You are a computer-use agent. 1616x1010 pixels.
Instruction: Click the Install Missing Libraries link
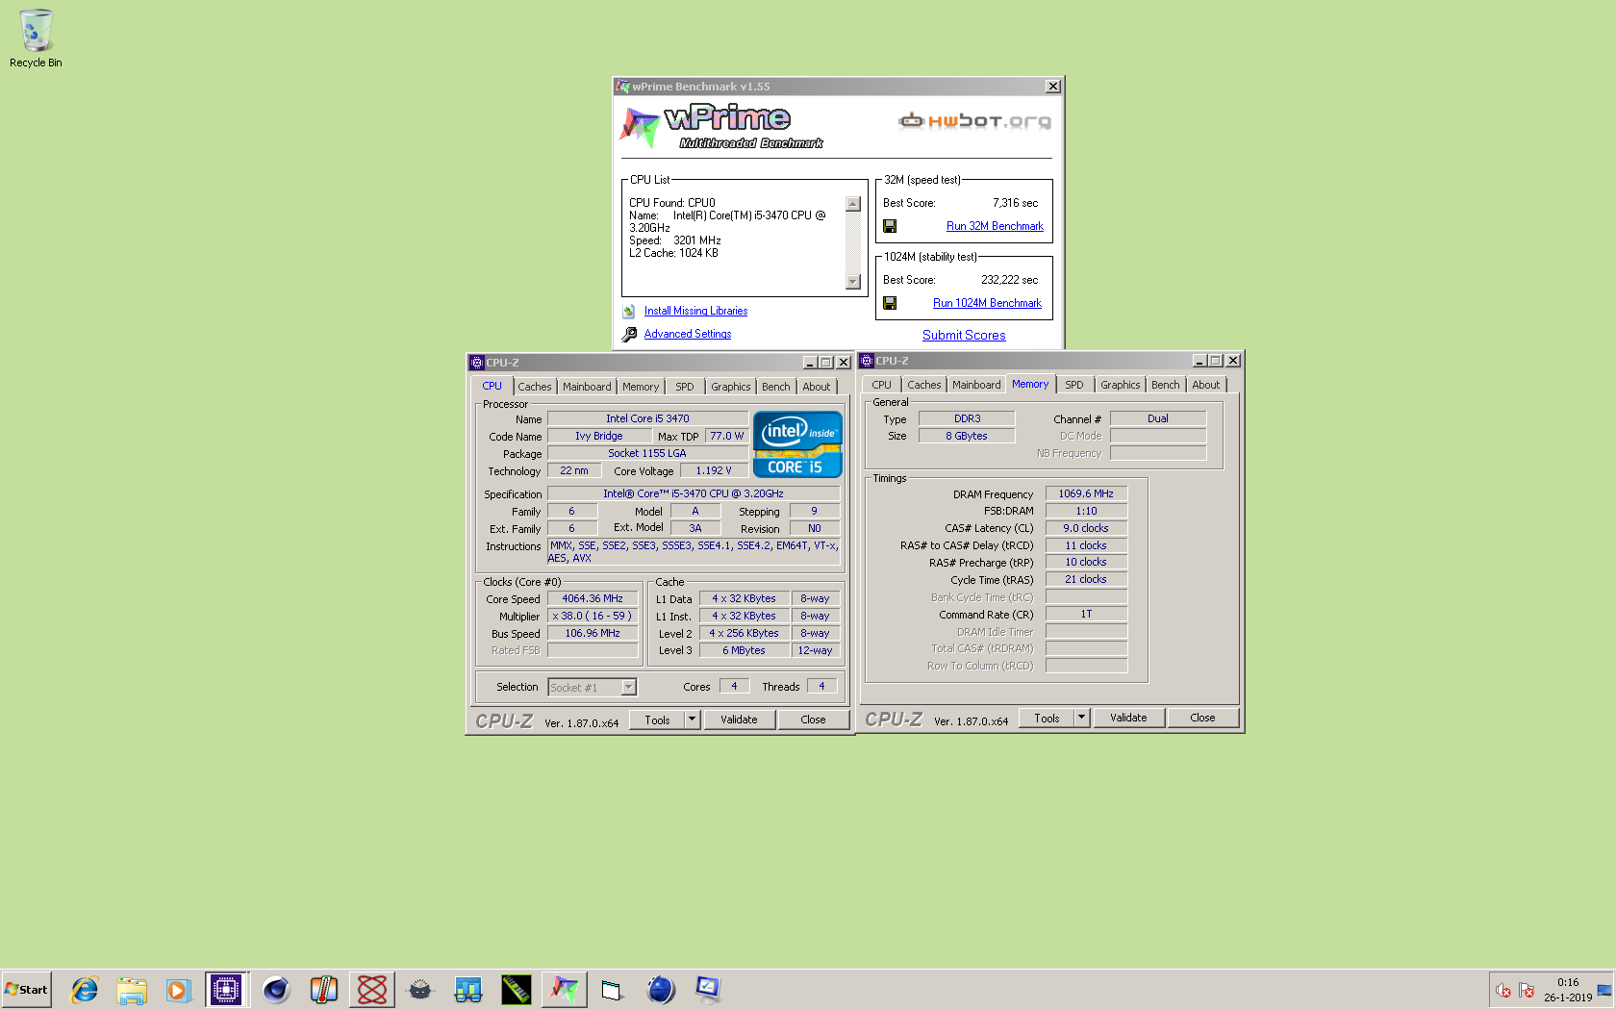pyautogui.click(x=695, y=311)
